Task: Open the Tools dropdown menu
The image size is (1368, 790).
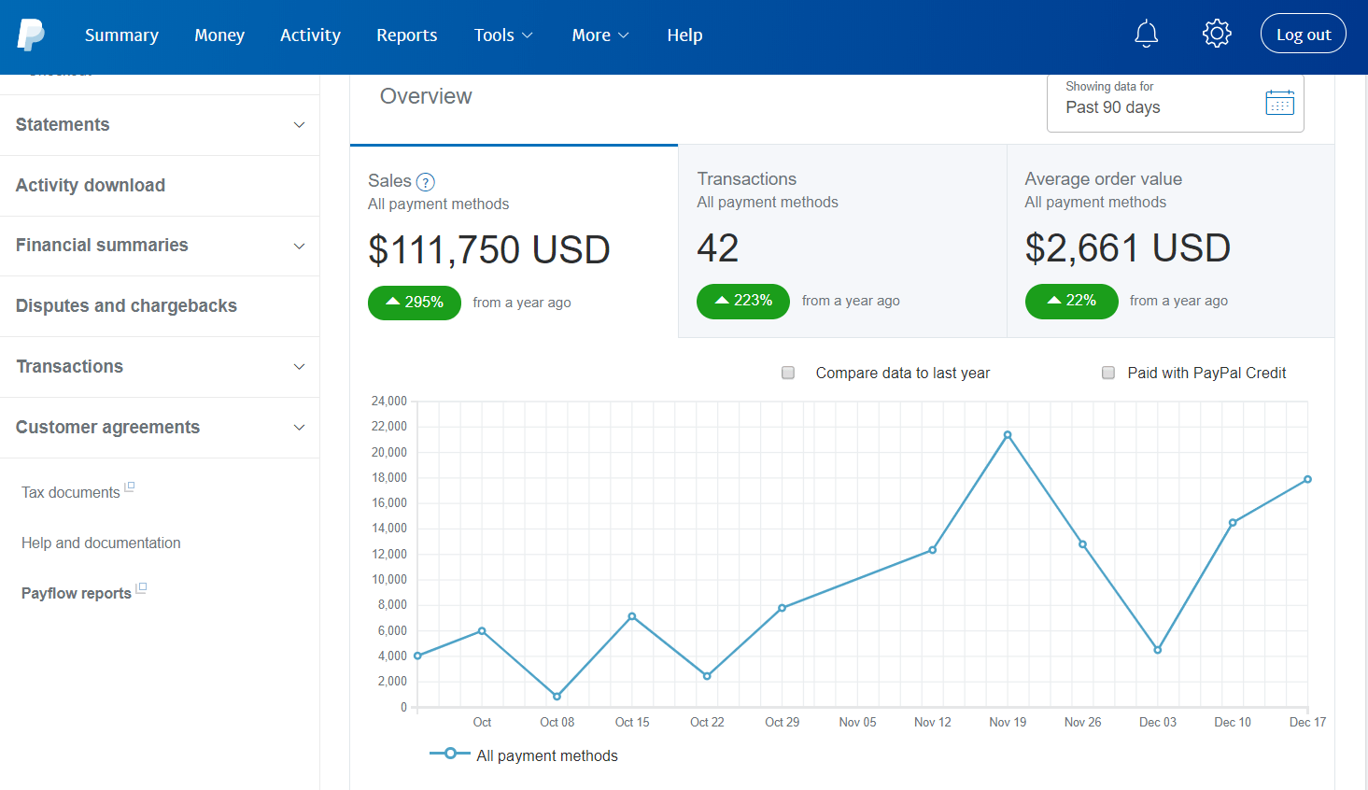Action: [x=503, y=35]
